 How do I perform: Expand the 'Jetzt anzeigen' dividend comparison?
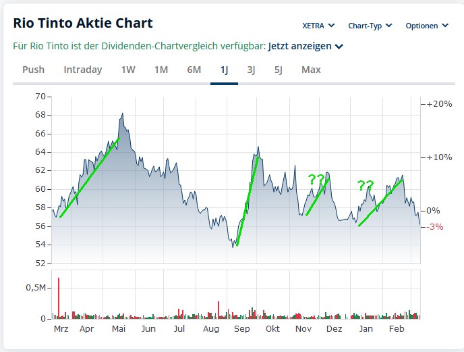(306, 46)
